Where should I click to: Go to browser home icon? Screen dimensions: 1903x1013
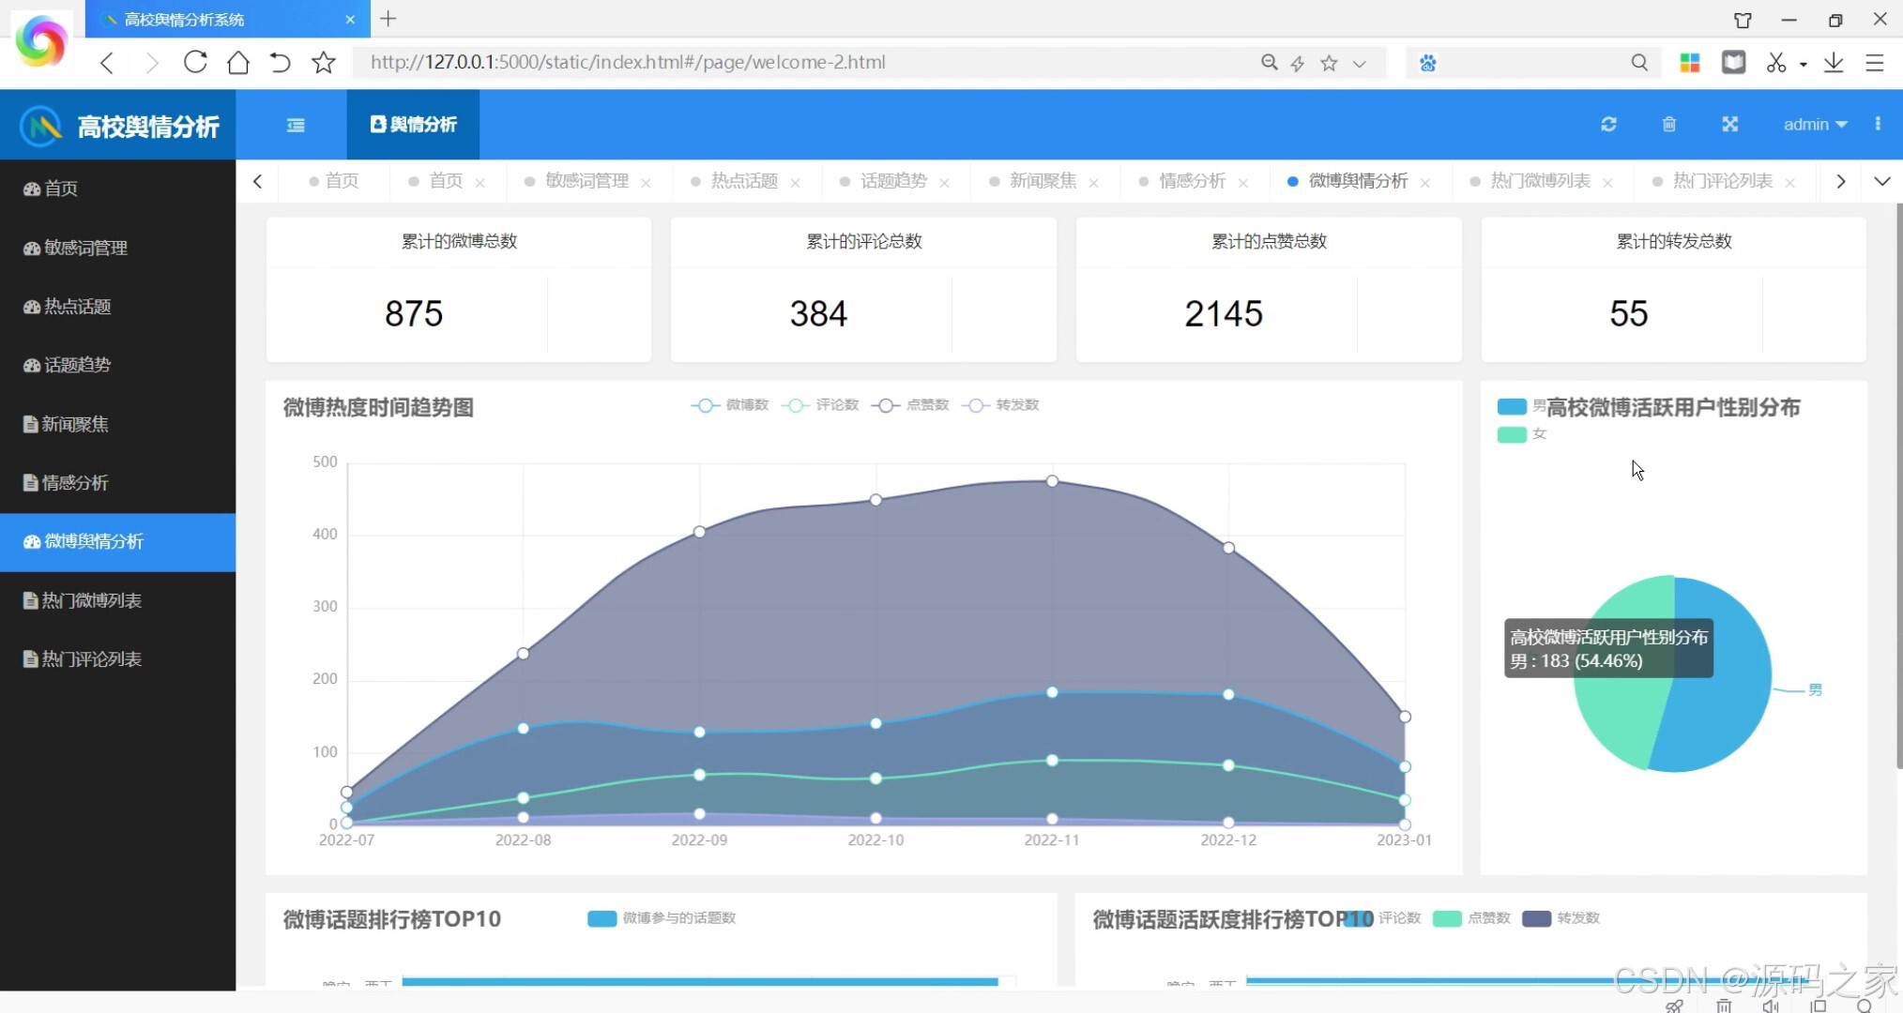238,62
